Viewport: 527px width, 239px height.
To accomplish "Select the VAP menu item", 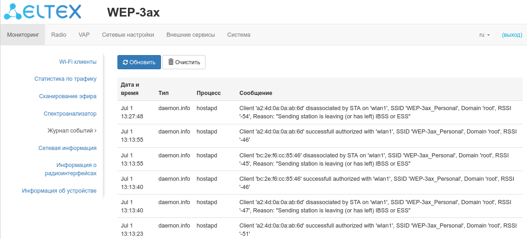I will click(x=84, y=35).
